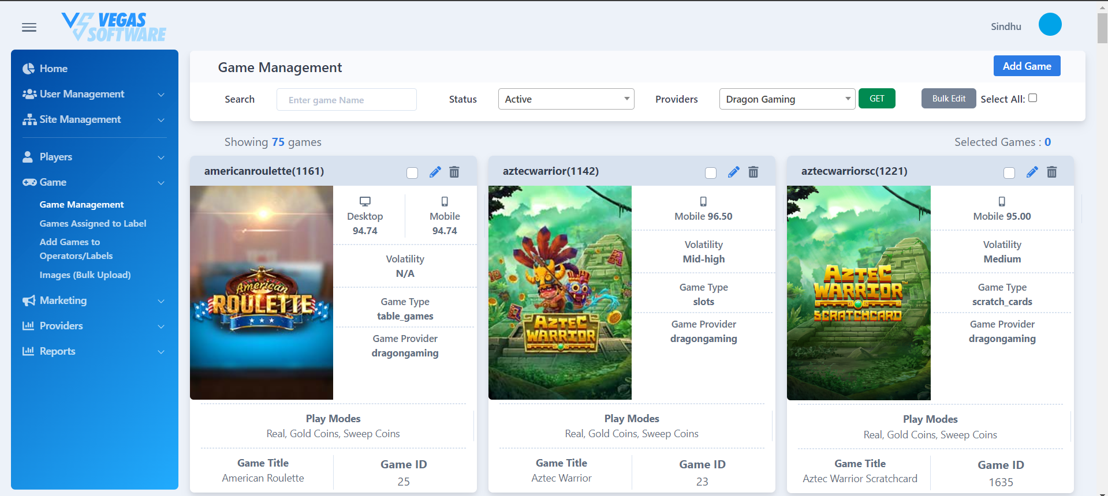Click the 'aztecwarriorsc(1221)' card heading

[x=854, y=171]
